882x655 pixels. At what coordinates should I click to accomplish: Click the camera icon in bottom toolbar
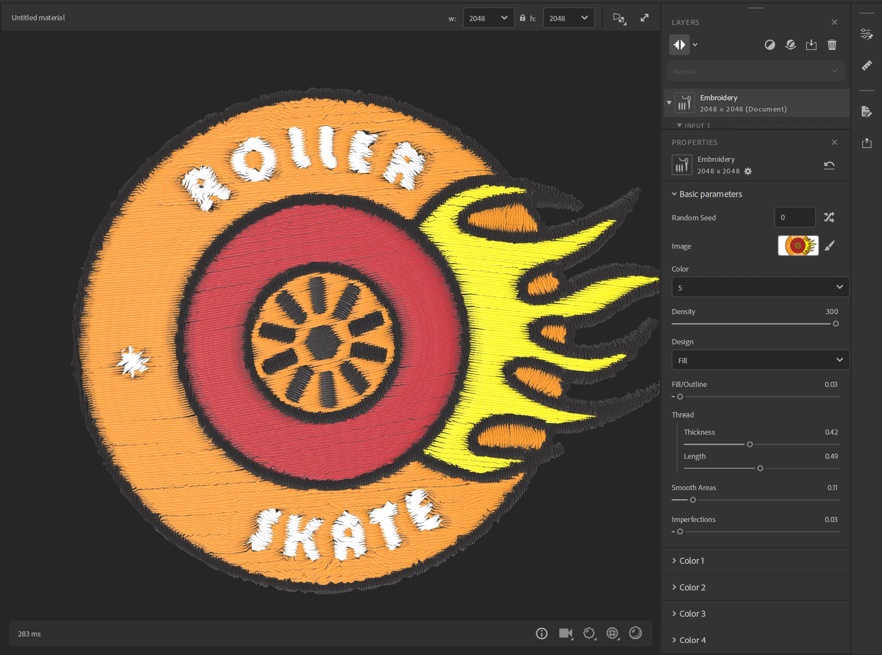[565, 633]
